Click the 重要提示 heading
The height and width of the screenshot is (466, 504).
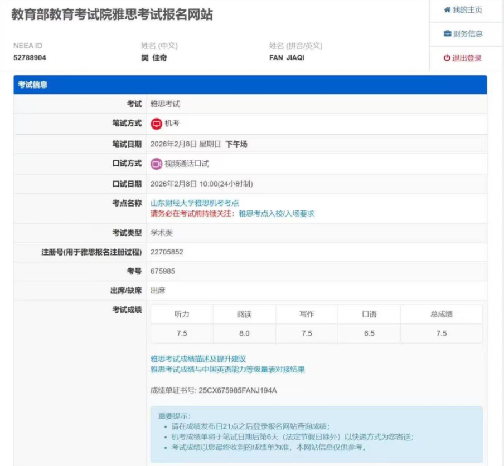pyautogui.click(x=174, y=416)
